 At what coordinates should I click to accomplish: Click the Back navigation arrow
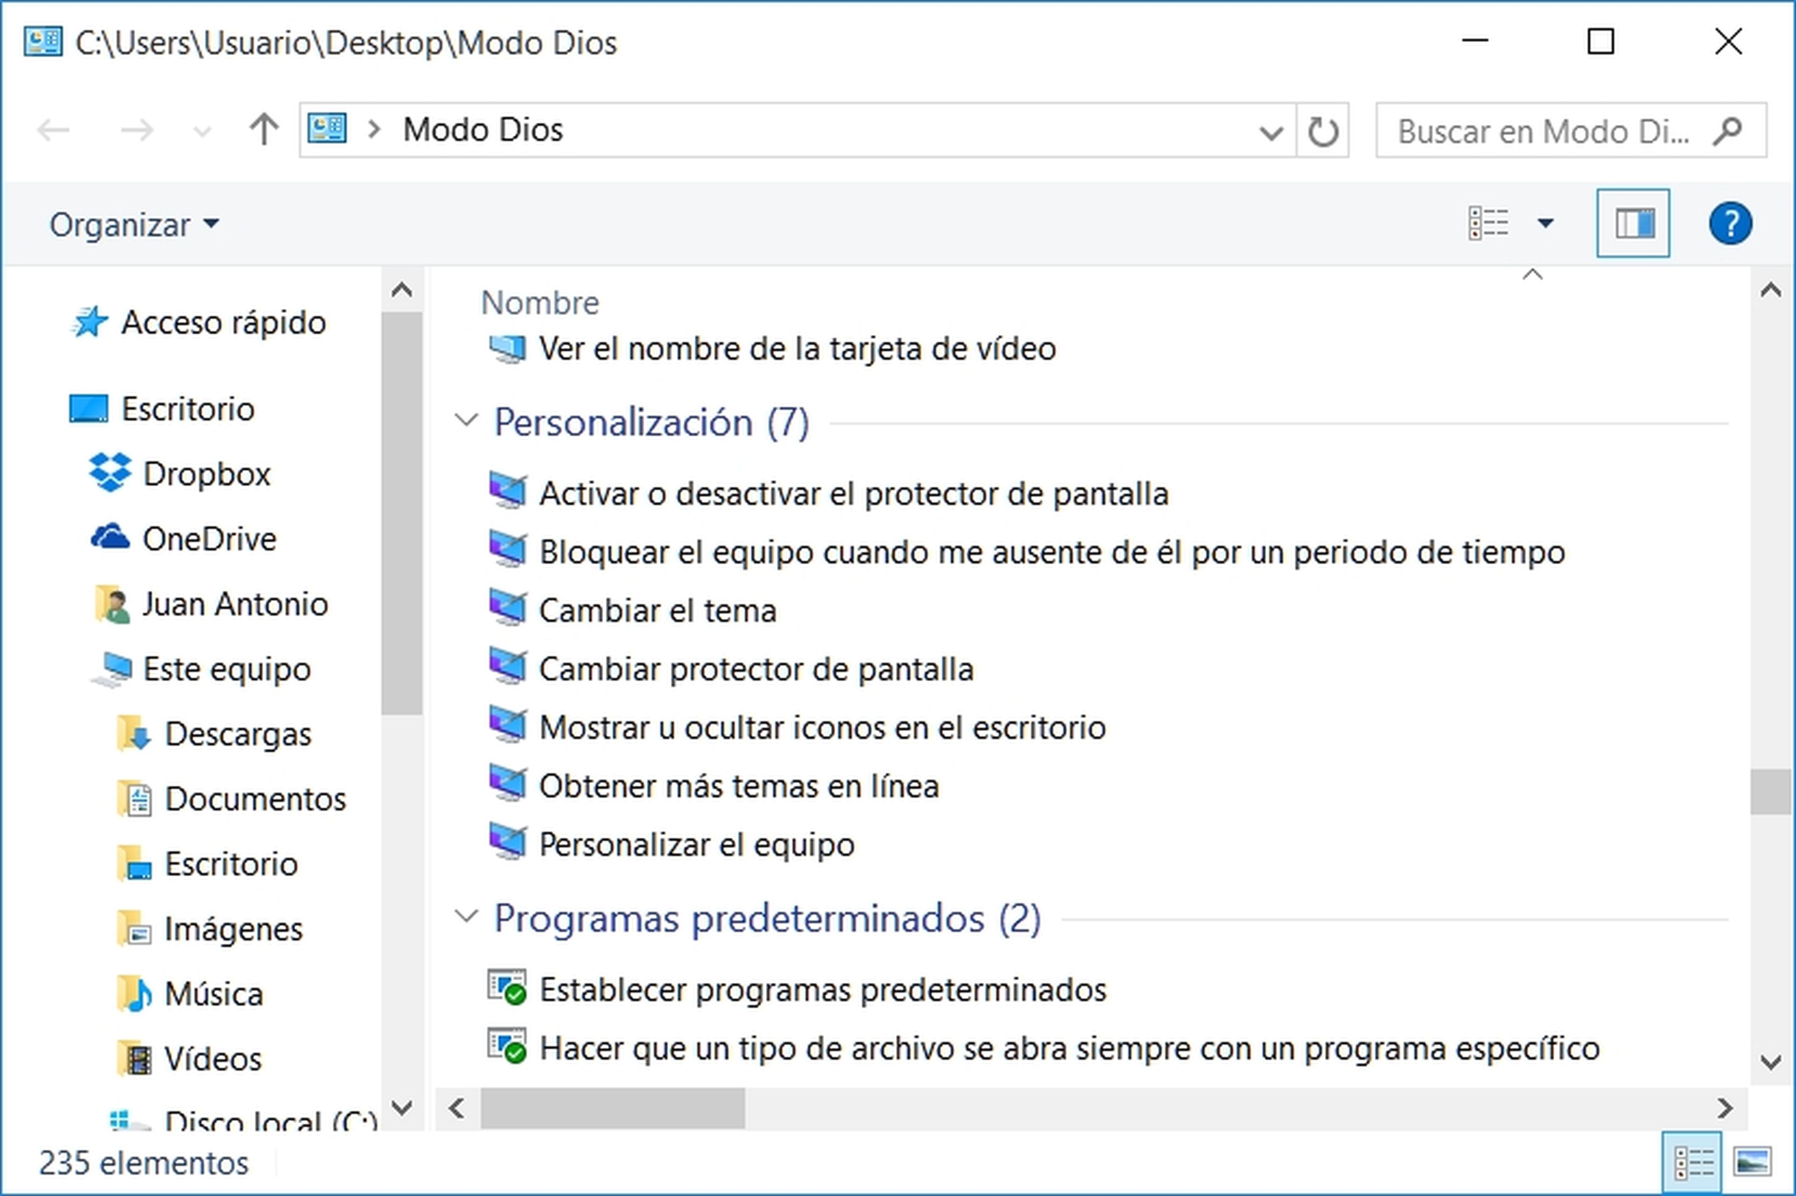pos(53,130)
